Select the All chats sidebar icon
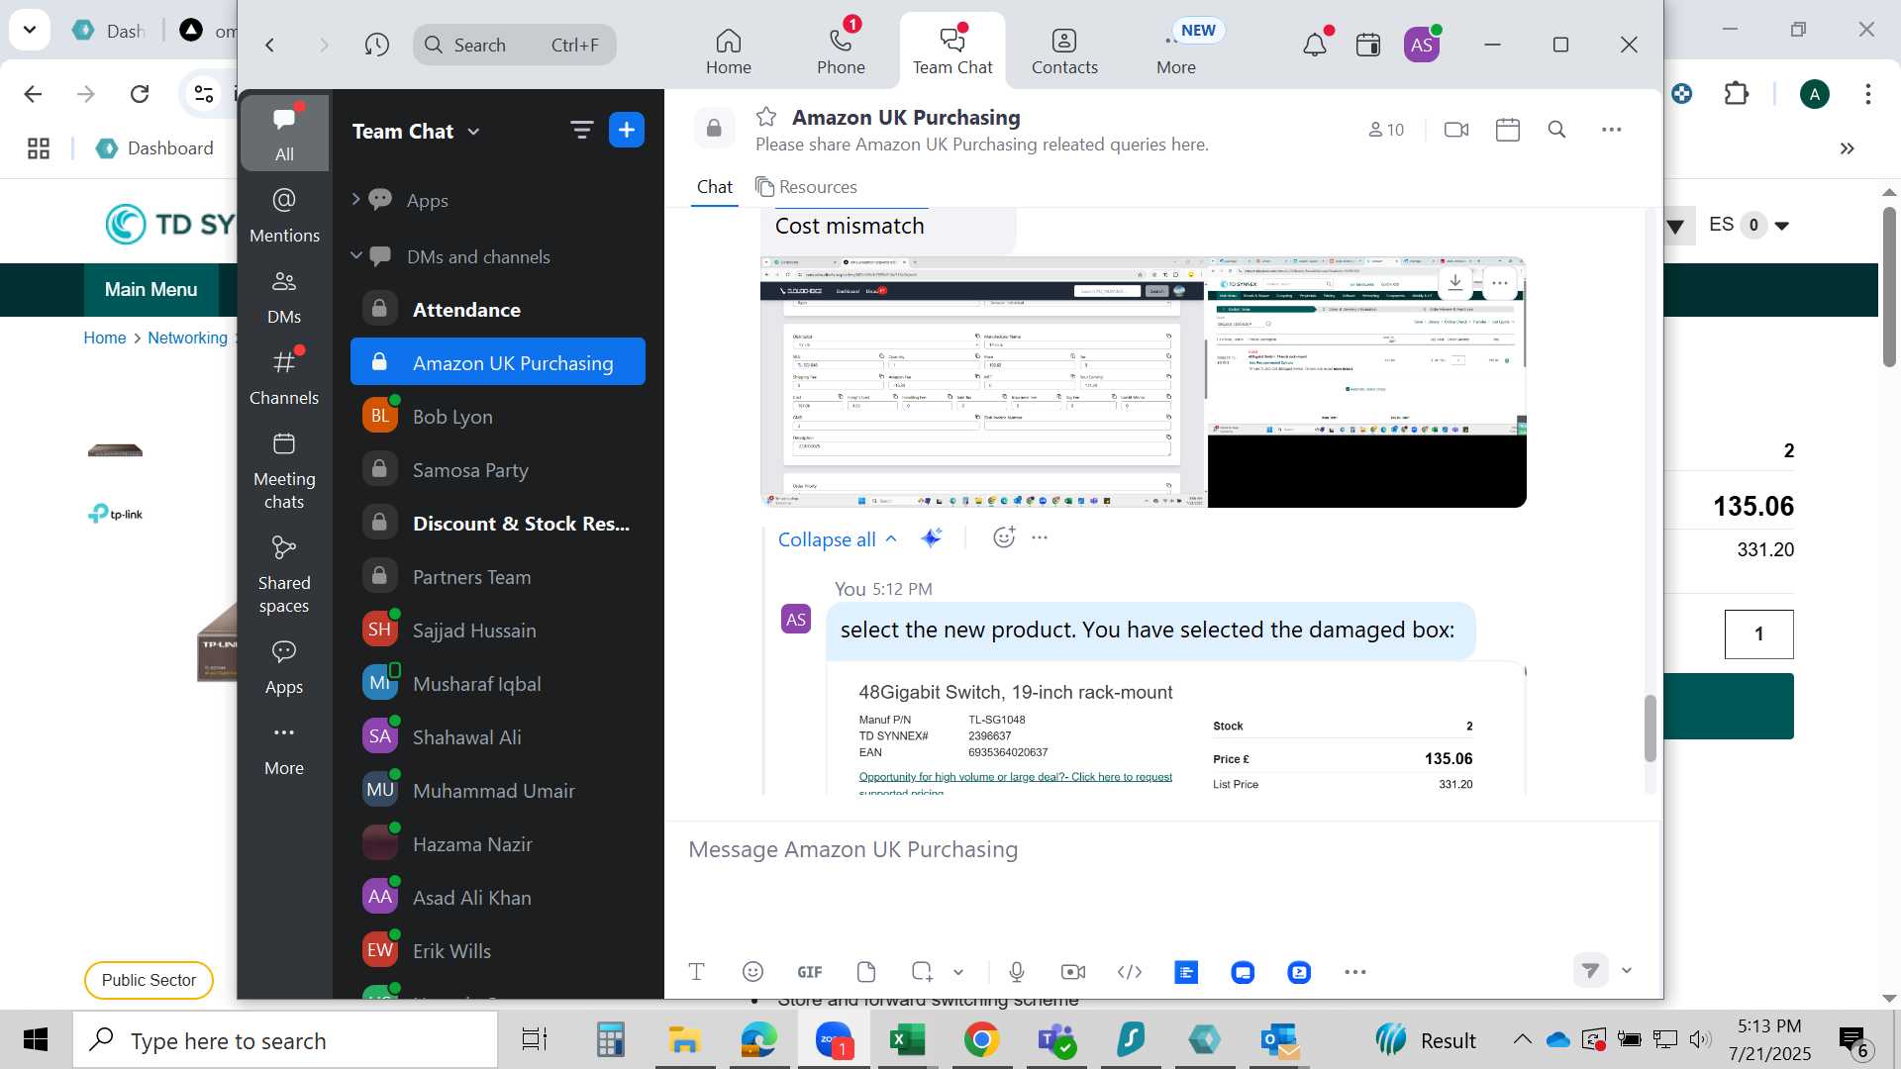This screenshot has width=1901, height=1069. click(284, 132)
